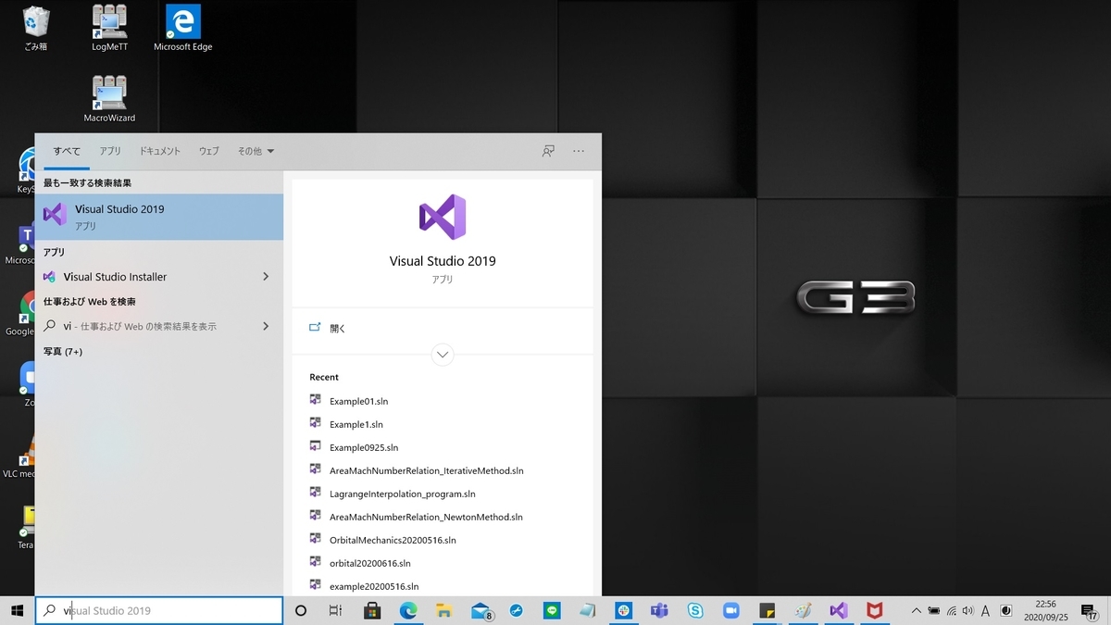Select MacroWizard desktop shortcut

[110, 99]
